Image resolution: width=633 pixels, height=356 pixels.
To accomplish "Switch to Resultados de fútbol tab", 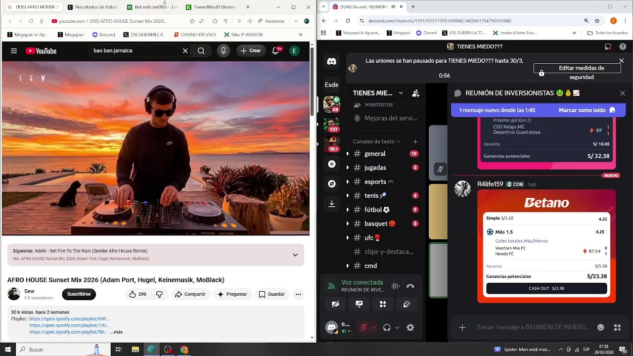I will click(92, 7).
